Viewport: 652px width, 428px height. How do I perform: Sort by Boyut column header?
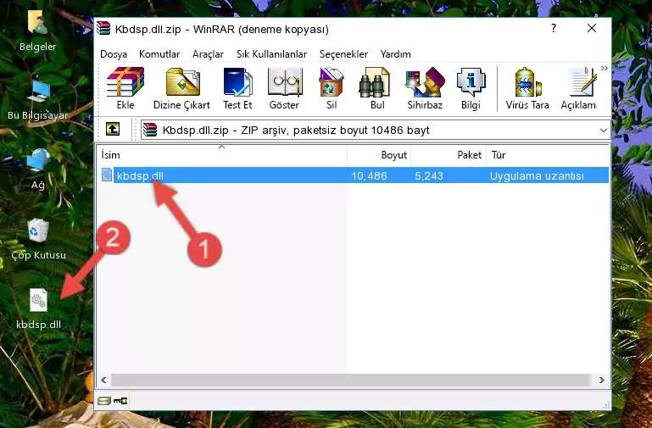[x=379, y=155]
